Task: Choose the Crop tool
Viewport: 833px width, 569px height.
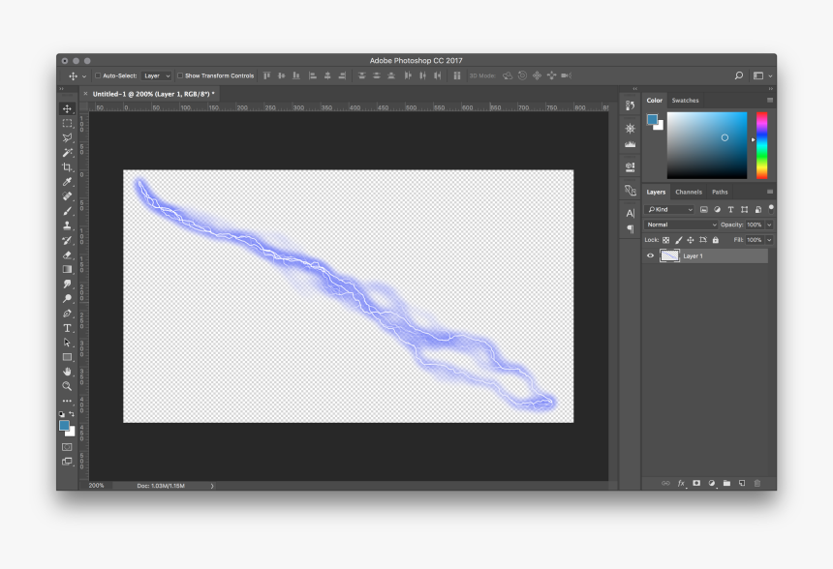Action: 68,166
